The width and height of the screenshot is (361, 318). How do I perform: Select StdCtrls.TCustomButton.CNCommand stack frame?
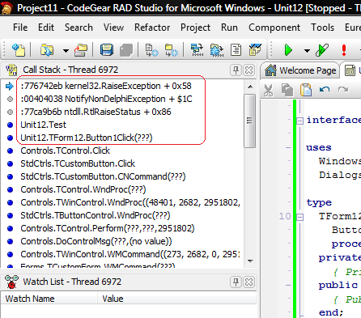103,176
